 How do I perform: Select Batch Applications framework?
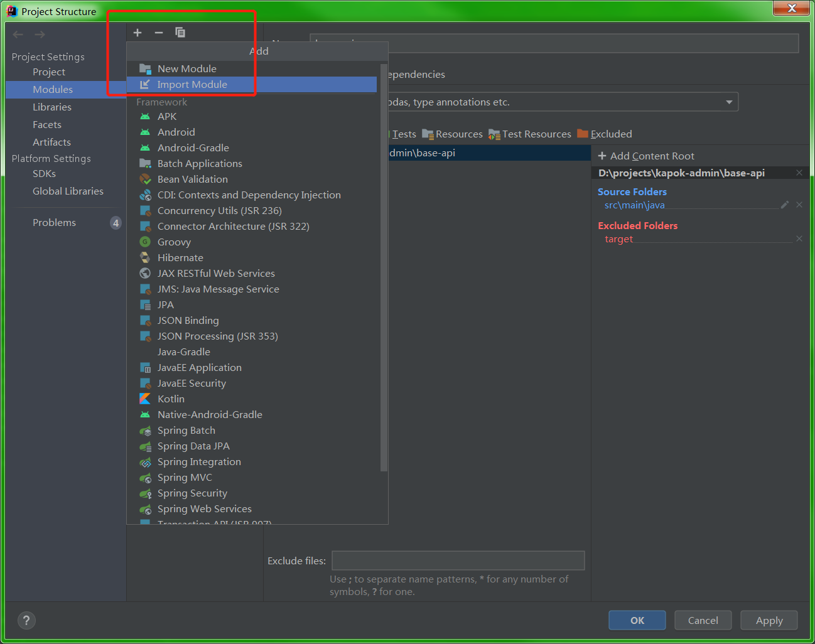(253, 164)
